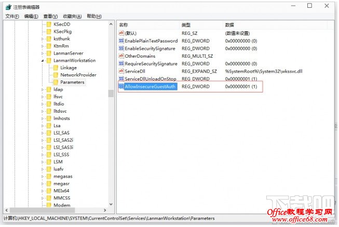
Task: Click the DWORD icon beside RequireSecuritySignature
Action: tap(121, 63)
